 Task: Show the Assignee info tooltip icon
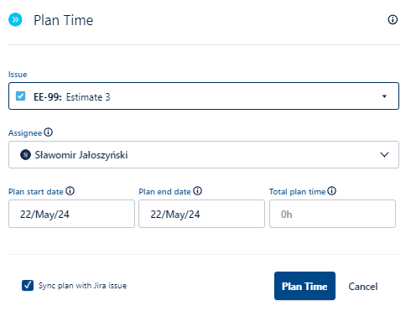pos(48,132)
